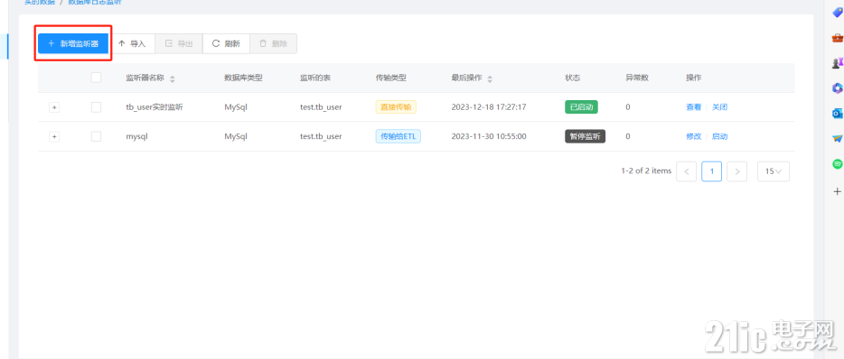The width and height of the screenshot is (844, 359).
Task: Click 修改 link for mysql row
Action: 693,136
